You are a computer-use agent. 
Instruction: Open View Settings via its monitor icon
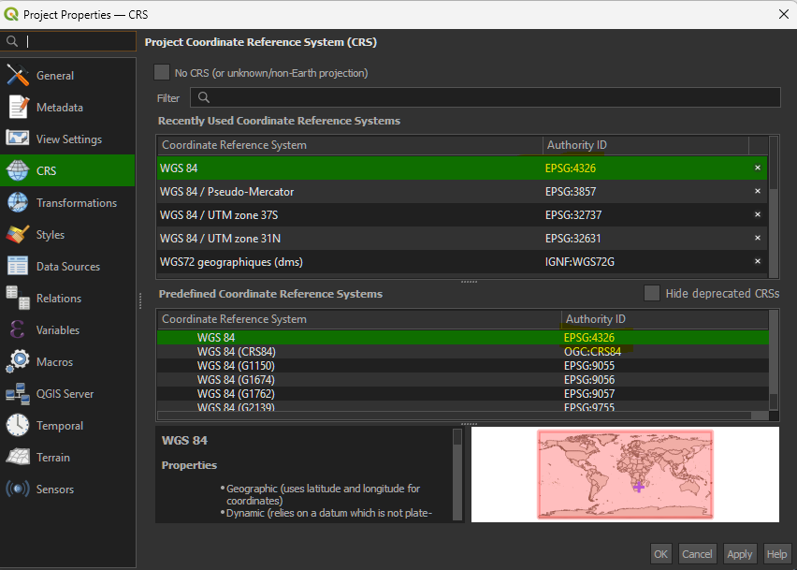19,139
